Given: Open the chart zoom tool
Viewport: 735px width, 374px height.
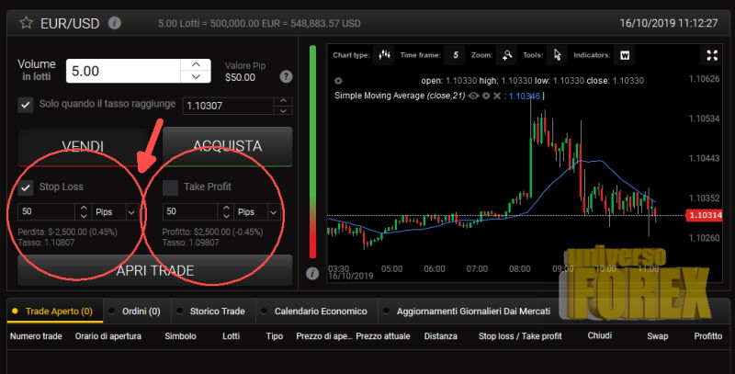Looking at the screenshot, I should click(507, 55).
